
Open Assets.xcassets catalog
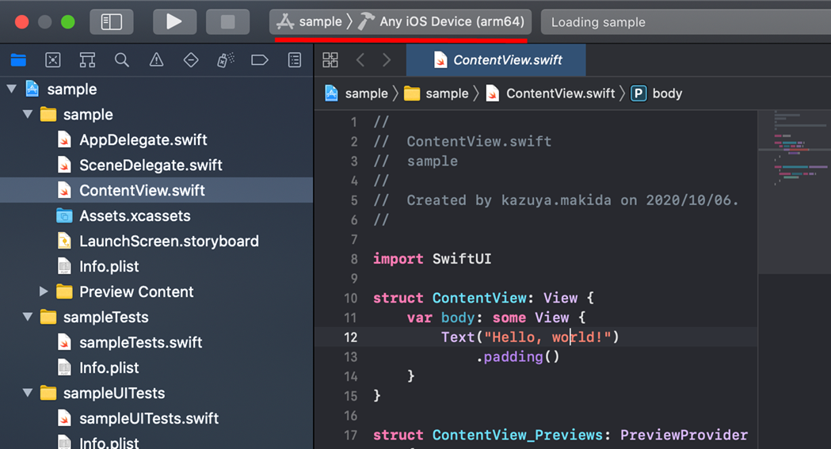156,215
